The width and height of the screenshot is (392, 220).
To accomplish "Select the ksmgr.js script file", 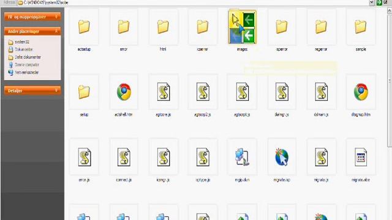I will [x=164, y=157].
